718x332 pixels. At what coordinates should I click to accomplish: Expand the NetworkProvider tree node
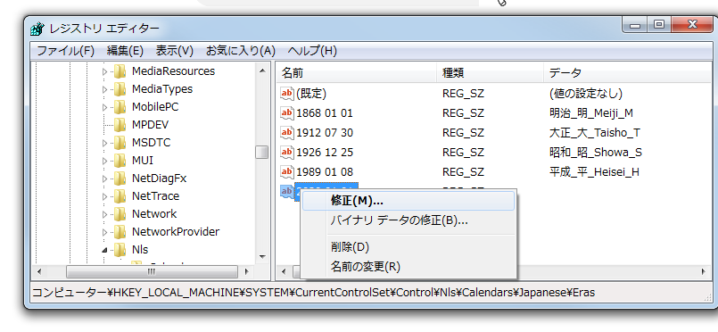coord(104,232)
